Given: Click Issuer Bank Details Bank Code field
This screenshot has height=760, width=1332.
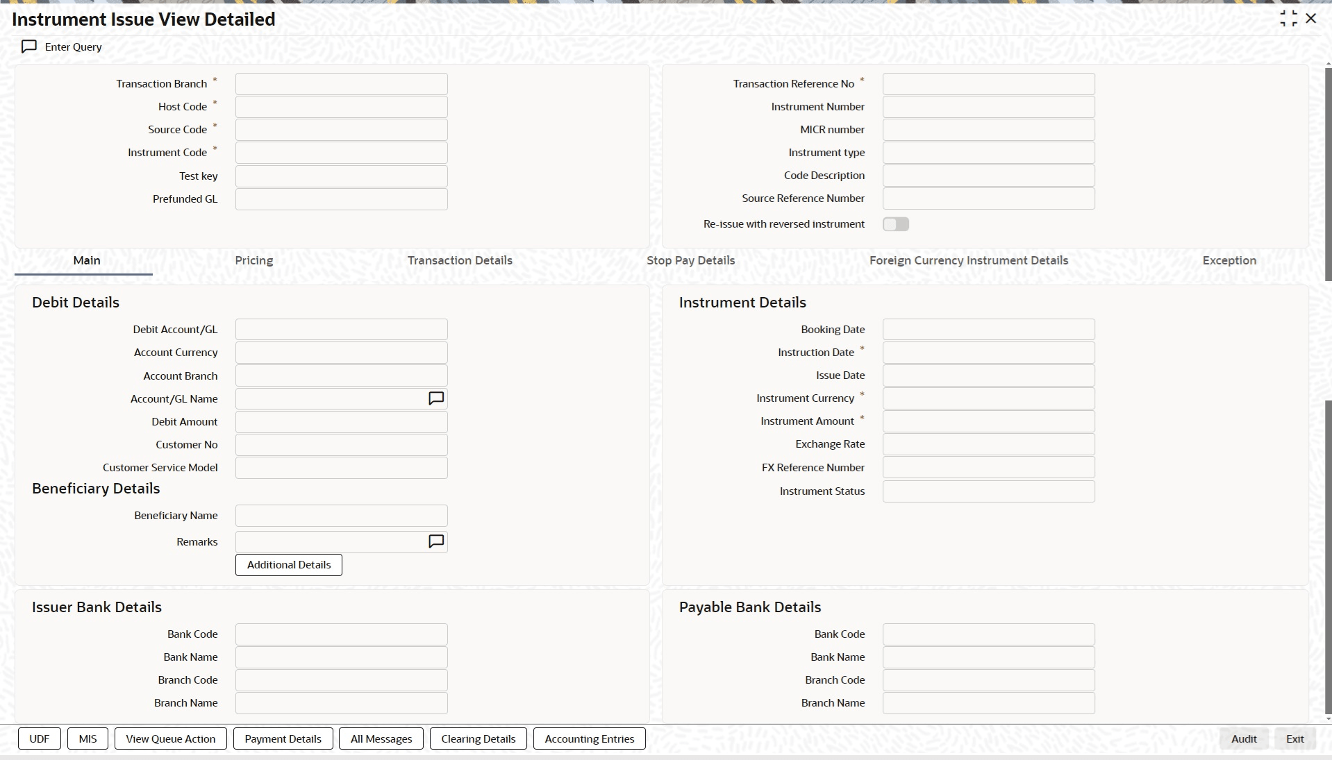Looking at the screenshot, I should tap(342, 634).
